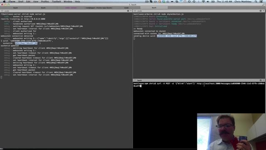Click "socketid updated" line
Screen dimensions: 266x150
10,45
